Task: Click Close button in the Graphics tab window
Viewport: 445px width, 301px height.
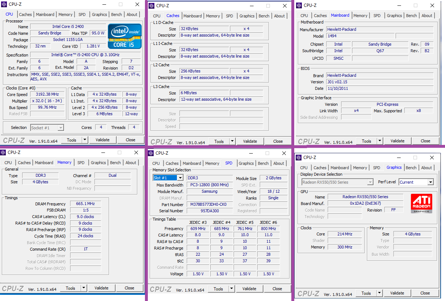Action: 425,293
